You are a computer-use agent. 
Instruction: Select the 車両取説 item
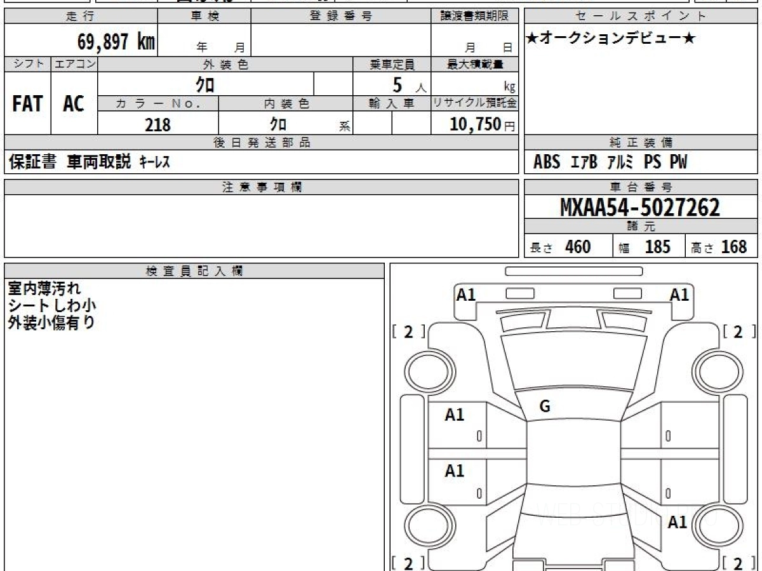click(99, 162)
